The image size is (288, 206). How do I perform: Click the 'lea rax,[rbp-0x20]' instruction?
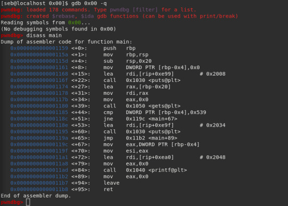[x=137, y=87]
